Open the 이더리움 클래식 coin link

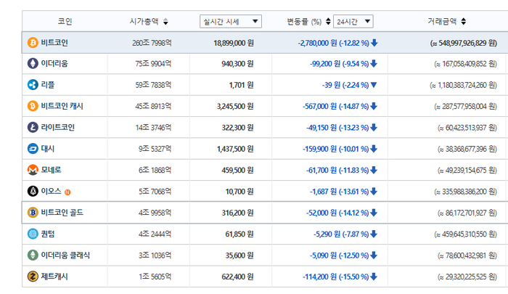[65, 256]
